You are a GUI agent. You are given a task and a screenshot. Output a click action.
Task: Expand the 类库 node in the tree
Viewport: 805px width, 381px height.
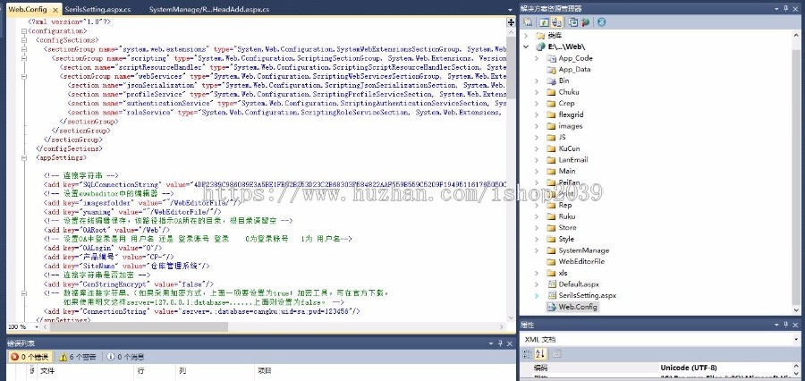tap(526, 36)
